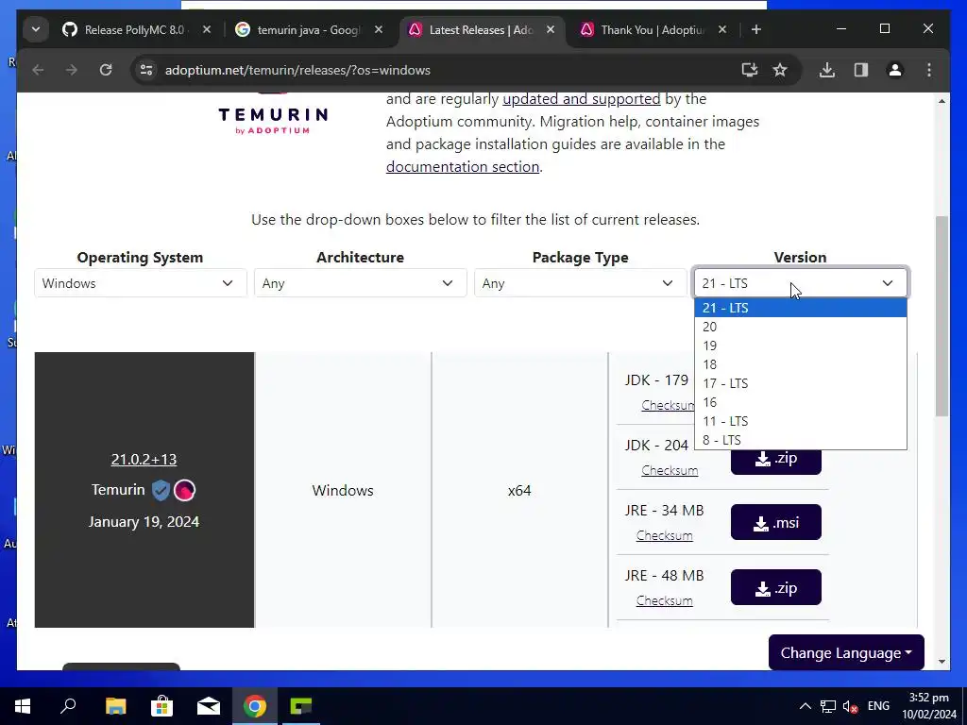Image resolution: width=967 pixels, height=725 pixels.
Task: Open Chrome downloads panel
Action: tap(827, 70)
